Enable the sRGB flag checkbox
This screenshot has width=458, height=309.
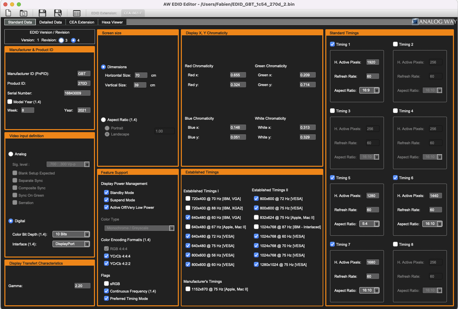coord(106,284)
